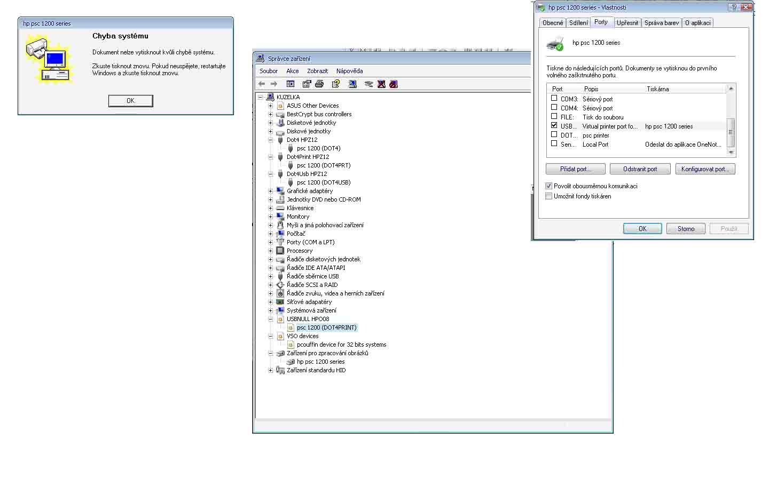Viewport: 769px width, 480px height.
Task: Check the DOT psc printer port checkbox
Action: click(554, 134)
